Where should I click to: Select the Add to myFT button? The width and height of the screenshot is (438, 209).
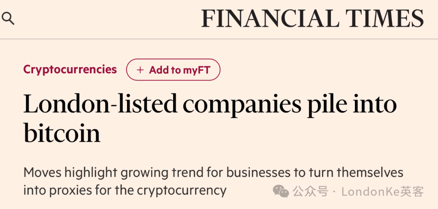pos(173,70)
